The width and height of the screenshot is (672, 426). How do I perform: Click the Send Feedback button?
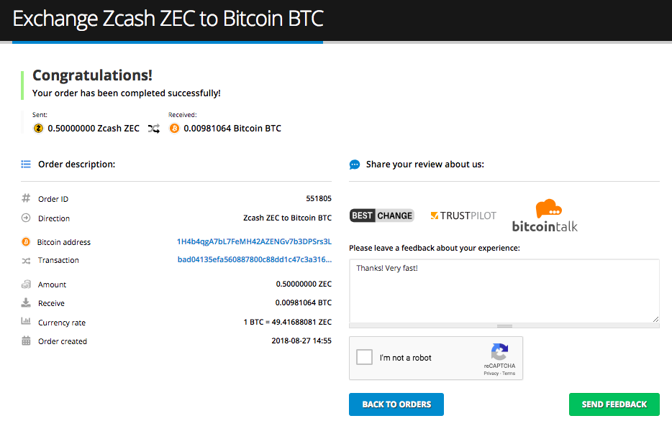[614, 404]
